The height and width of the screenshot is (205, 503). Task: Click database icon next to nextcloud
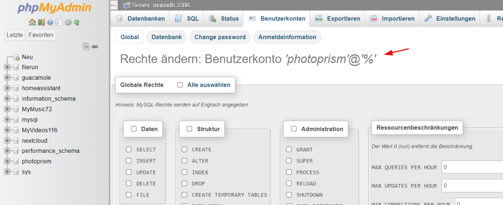click(17, 140)
